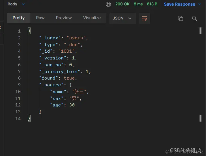The width and height of the screenshot is (206, 156).
Task: Open the Body dropdown chevron
Action: [x=23, y=4]
